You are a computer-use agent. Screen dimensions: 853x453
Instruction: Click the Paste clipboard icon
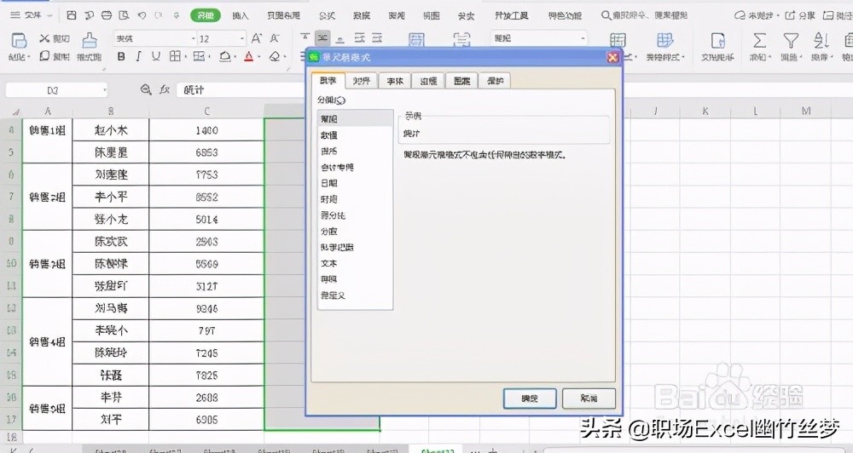point(19,40)
